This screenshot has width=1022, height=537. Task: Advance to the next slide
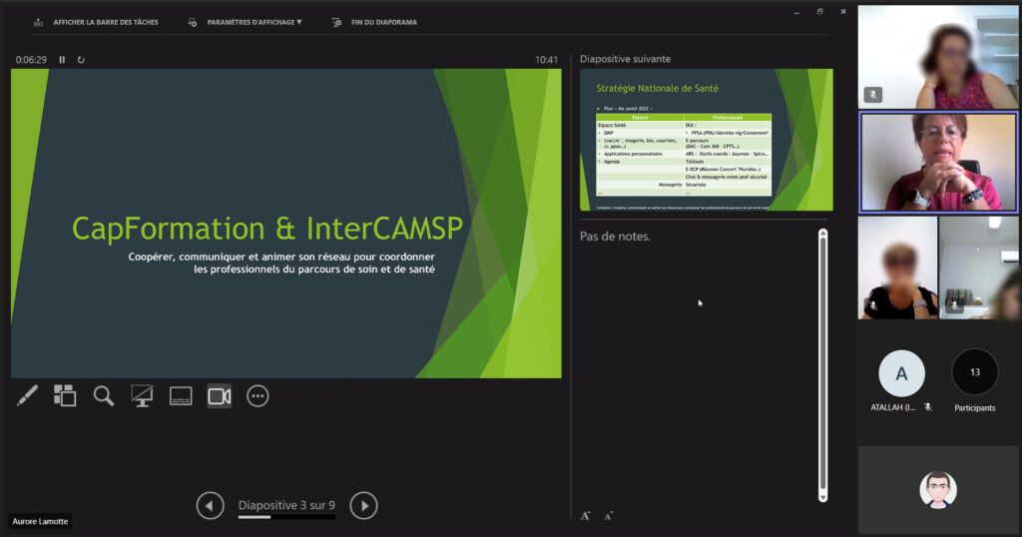(x=363, y=506)
